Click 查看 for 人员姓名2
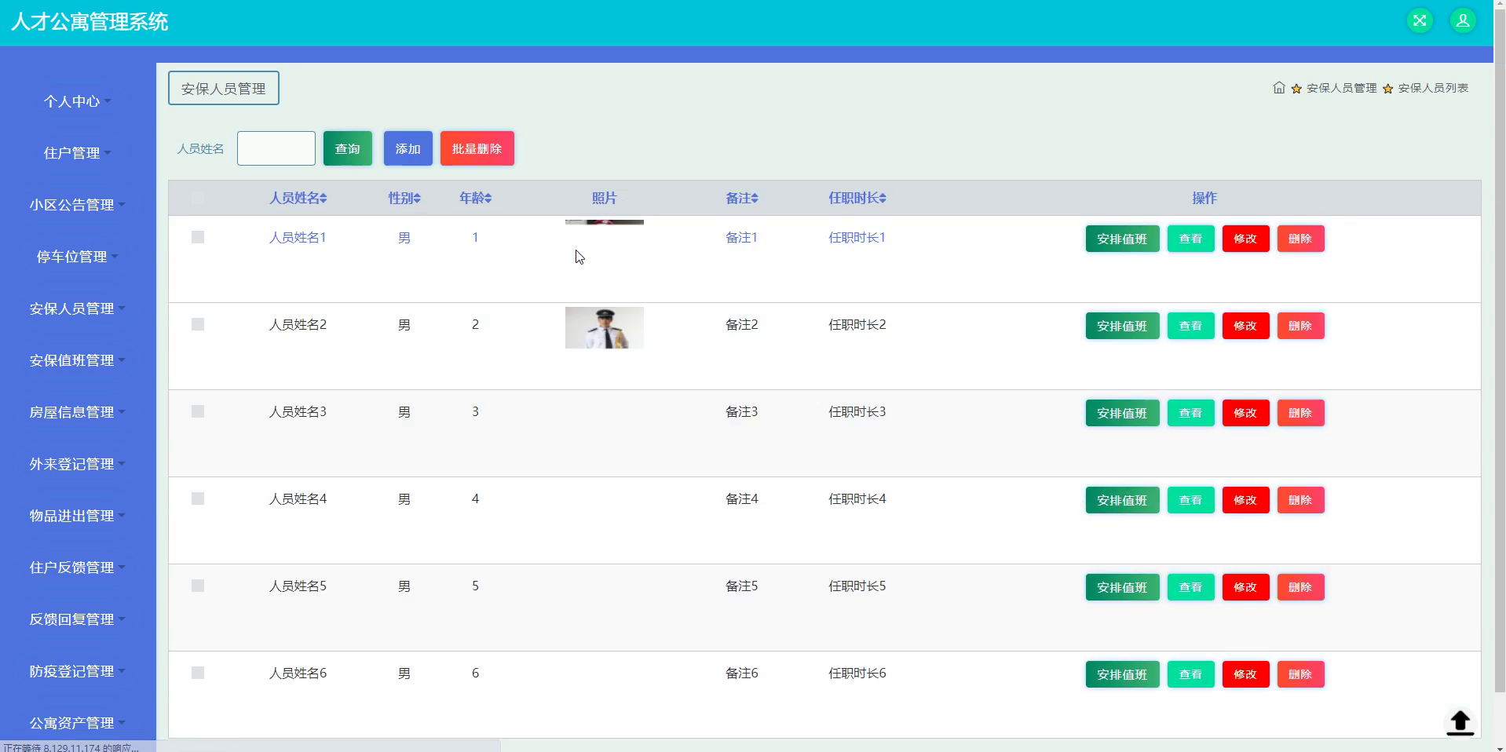1506x752 pixels. click(x=1191, y=326)
